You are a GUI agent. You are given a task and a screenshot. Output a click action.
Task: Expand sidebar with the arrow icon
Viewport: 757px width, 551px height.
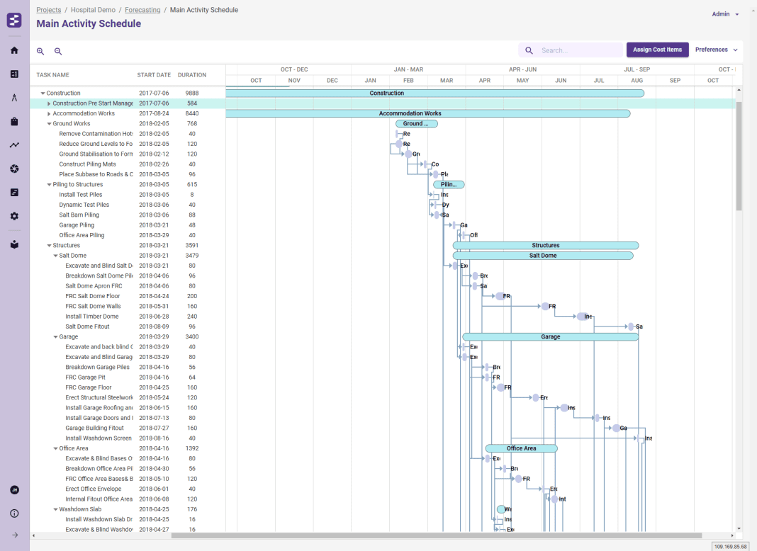click(x=14, y=535)
